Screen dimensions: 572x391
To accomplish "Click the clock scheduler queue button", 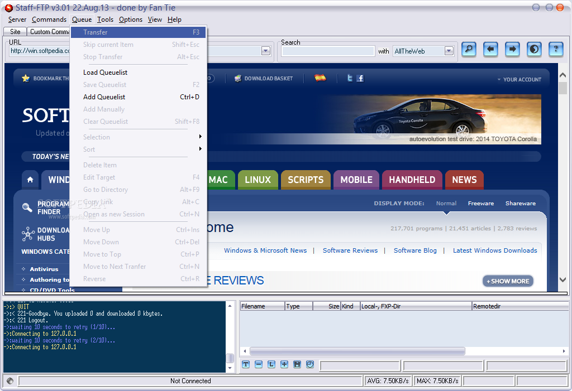I will click(x=309, y=364).
